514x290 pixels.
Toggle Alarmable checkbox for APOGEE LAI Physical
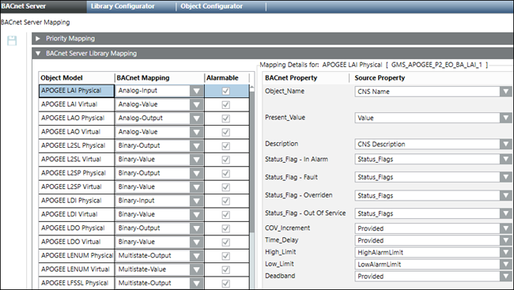tap(226, 91)
